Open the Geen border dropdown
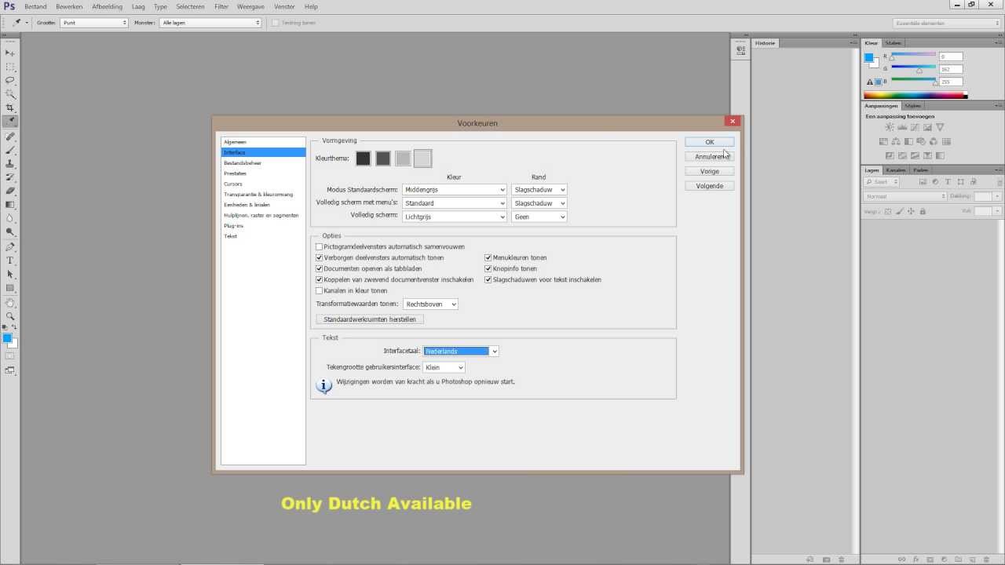 pos(539,217)
